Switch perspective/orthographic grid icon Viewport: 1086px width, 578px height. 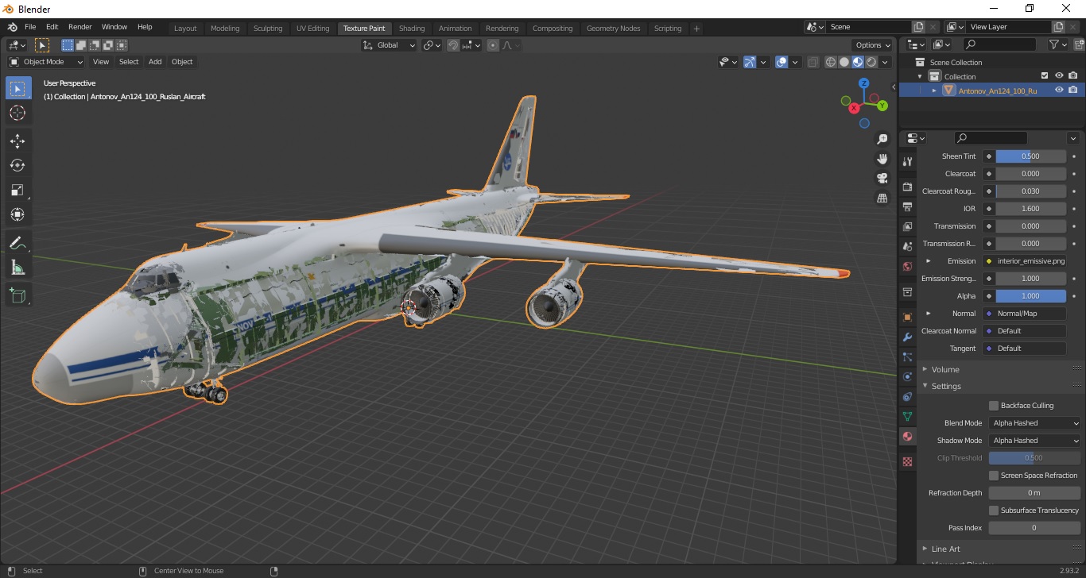(x=882, y=198)
